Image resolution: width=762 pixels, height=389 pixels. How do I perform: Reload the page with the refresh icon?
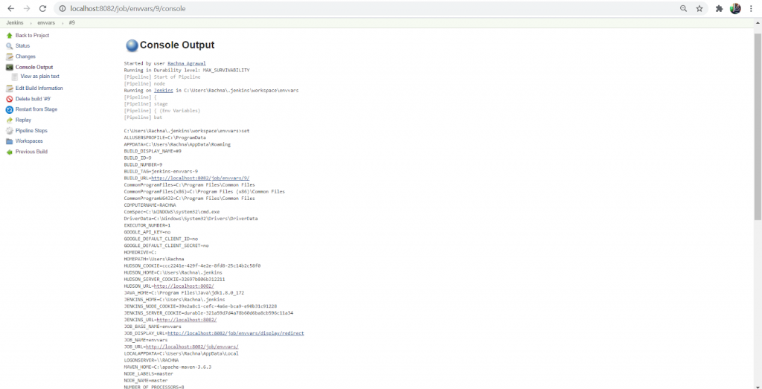42,9
